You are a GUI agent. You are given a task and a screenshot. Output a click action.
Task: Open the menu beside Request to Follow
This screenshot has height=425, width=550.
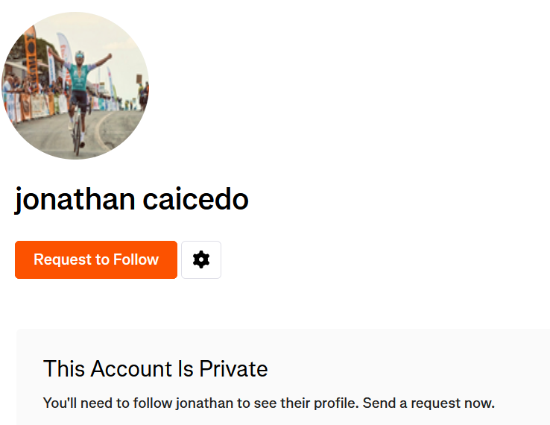coord(201,259)
